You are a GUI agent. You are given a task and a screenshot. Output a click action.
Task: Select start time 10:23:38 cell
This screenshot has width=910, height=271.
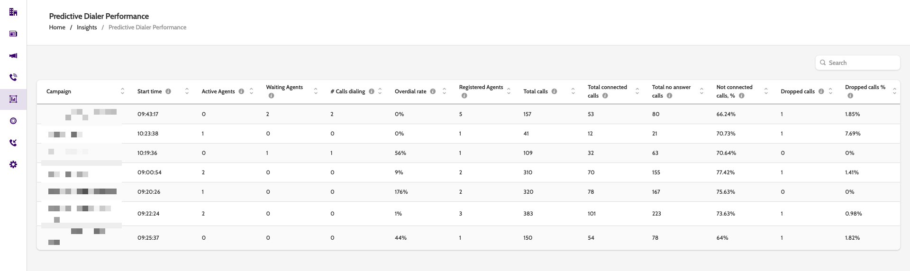point(148,134)
